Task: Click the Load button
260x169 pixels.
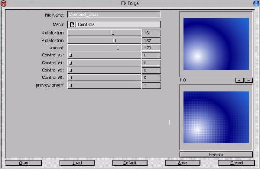Action: (x=77, y=163)
